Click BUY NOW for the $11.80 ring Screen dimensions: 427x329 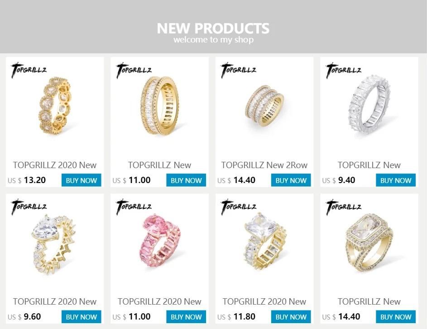click(x=291, y=317)
